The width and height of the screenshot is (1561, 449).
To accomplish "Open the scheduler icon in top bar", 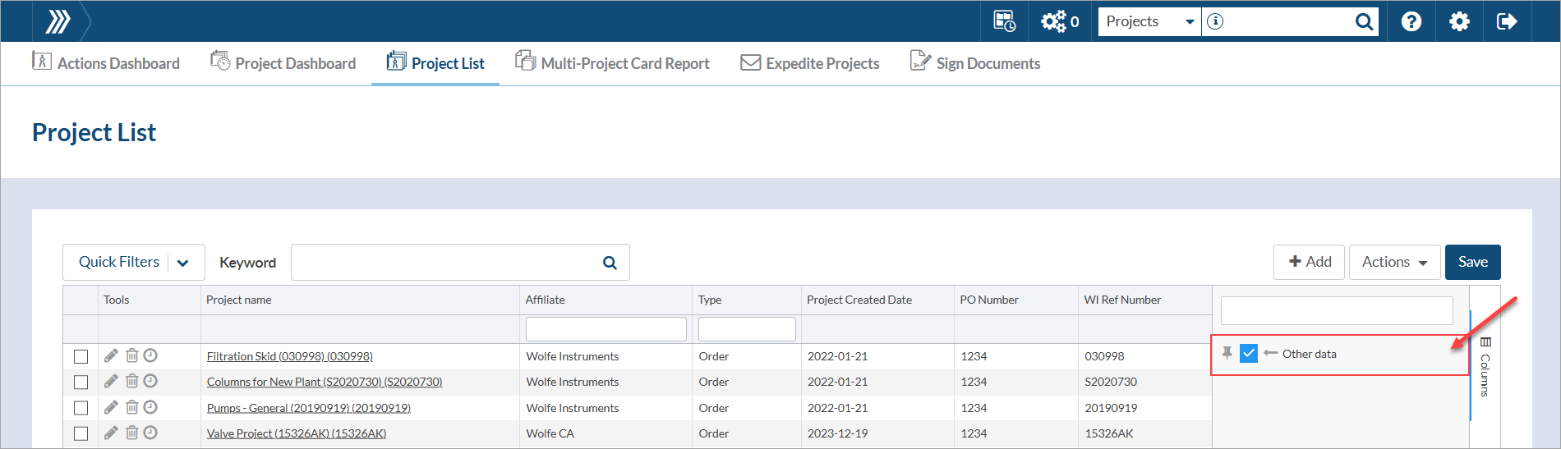I will tap(1004, 21).
